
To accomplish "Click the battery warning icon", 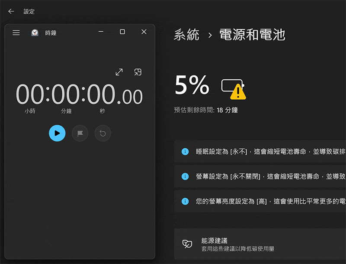I will pos(234,89).
